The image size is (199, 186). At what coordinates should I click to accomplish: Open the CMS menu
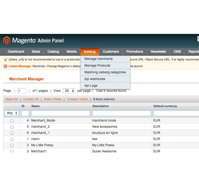(x=177, y=52)
